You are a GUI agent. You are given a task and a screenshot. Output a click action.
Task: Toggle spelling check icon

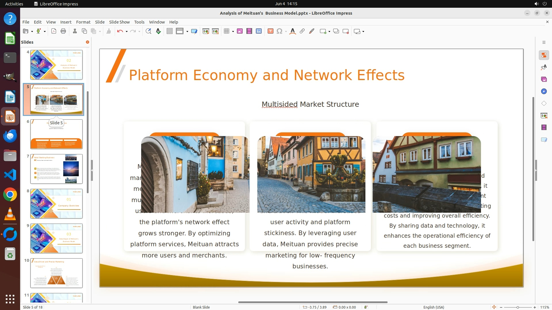click(x=158, y=31)
